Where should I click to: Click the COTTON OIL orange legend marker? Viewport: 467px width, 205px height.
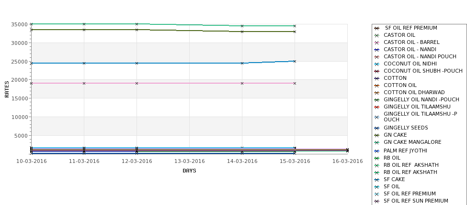[377, 86]
